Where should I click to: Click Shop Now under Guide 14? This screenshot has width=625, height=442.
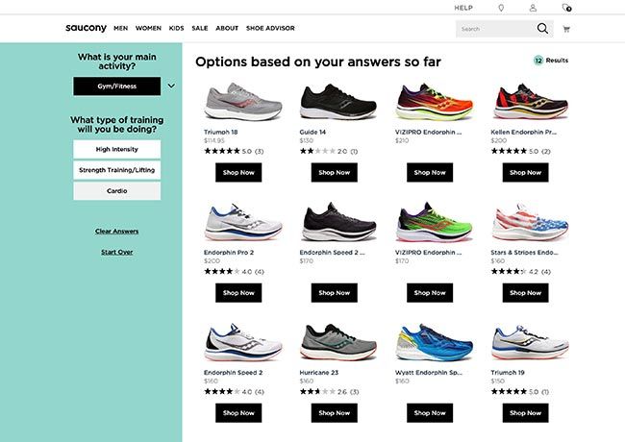coord(334,172)
